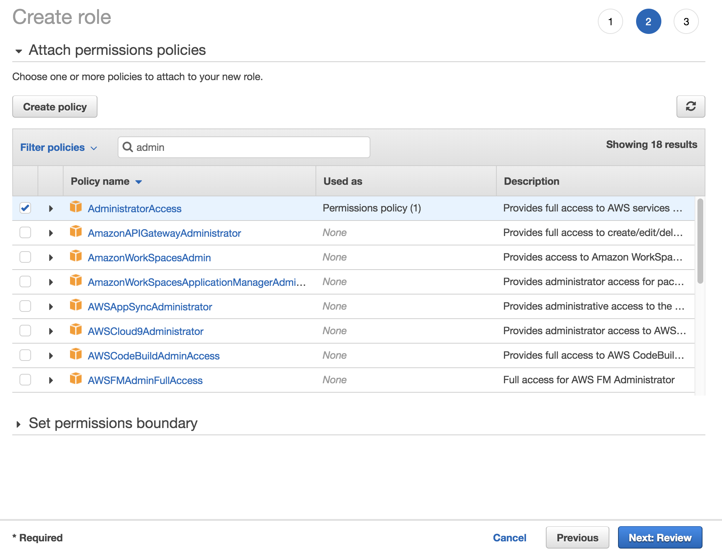Screen dimensions: 722x550
Task: Click the refresh policies icon
Action: point(691,106)
